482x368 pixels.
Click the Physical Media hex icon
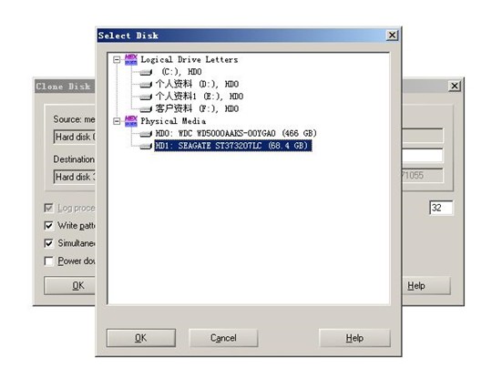point(131,121)
